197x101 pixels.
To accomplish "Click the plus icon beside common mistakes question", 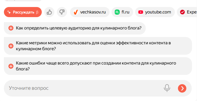I will 11,66.
